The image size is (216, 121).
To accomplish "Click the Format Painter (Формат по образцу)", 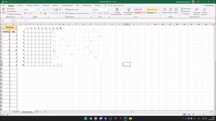I will tap(14, 14).
